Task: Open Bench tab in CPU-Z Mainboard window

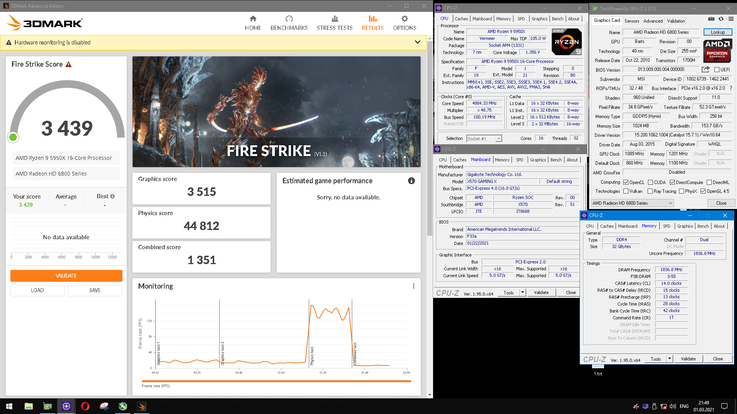Action: [556, 160]
